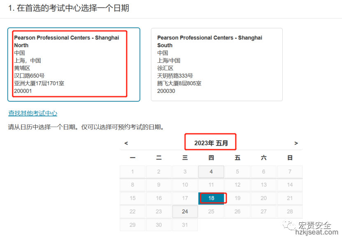Click postal code 200001
The width and height of the screenshot is (342, 240).
click(23, 91)
